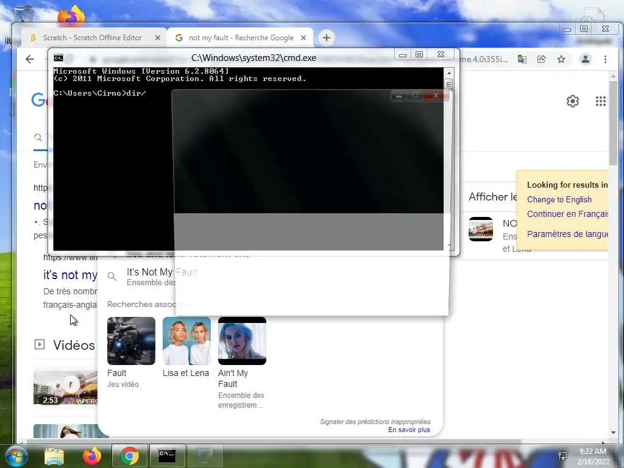Open the 'Lisa et Lena' thumbnail
This screenshot has width=624, height=468.
[x=186, y=341]
